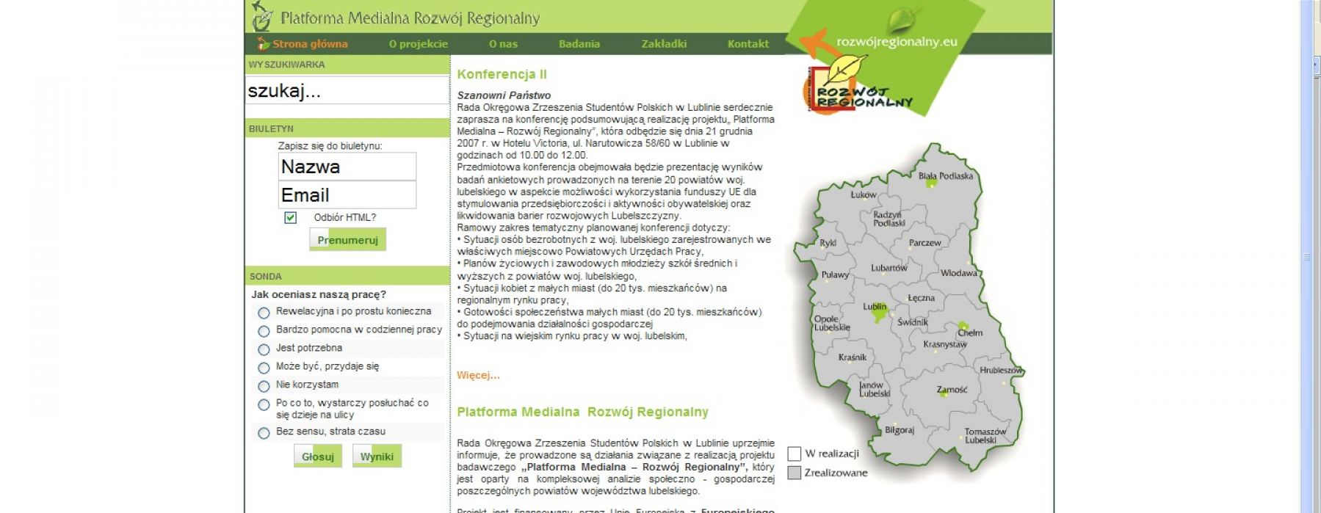This screenshot has height=513, width=1321.
Task: Click the Strona główna home icon
Action: point(263,43)
